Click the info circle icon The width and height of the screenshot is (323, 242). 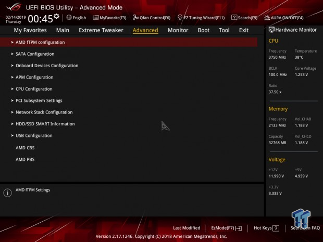[8, 193]
